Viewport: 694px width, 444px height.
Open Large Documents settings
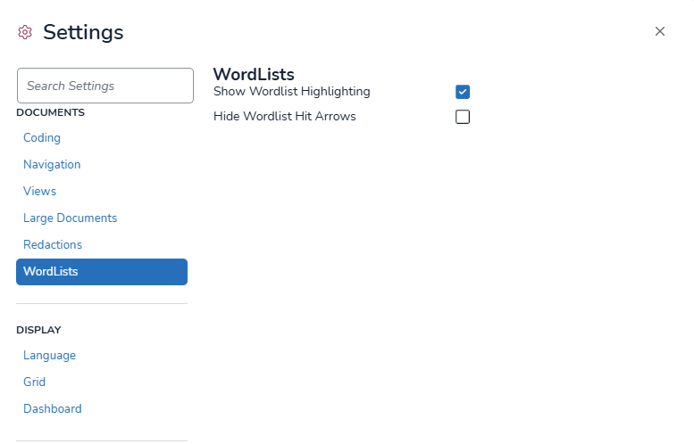click(70, 218)
